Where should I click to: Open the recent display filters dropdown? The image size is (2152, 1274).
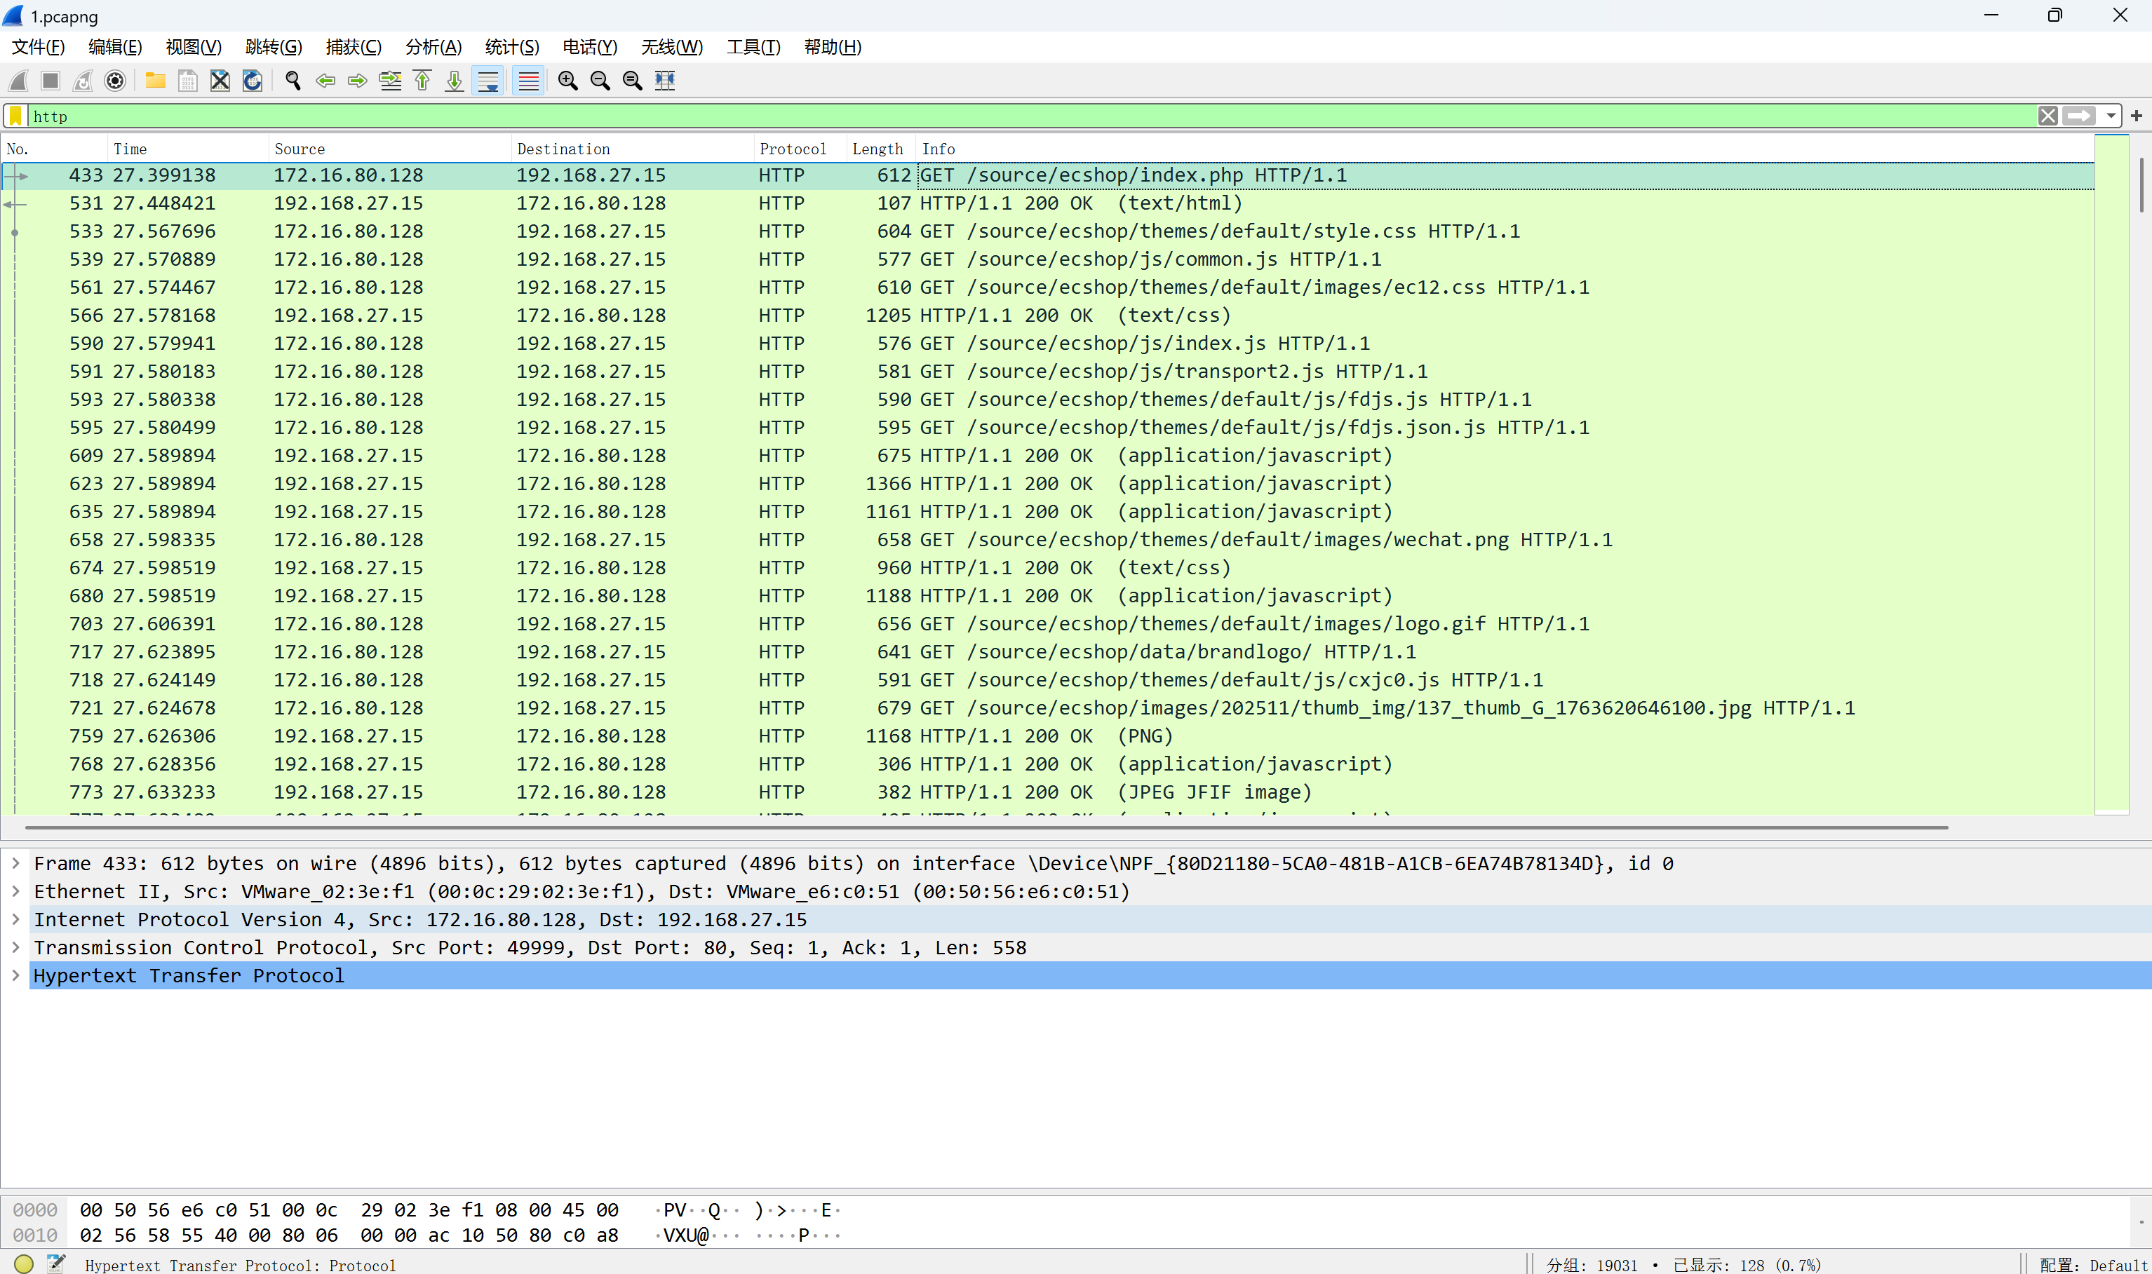point(2111,116)
